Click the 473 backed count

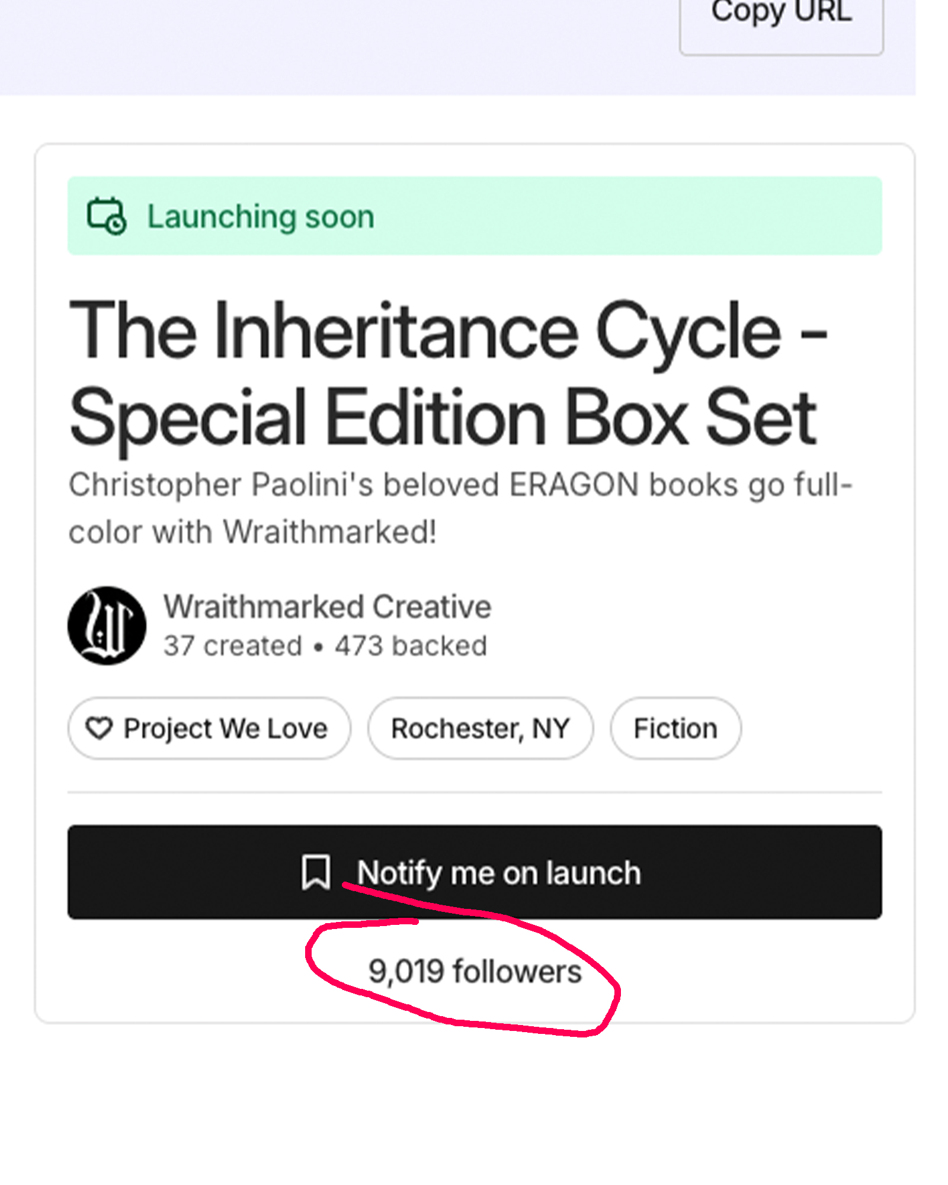(411, 646)
